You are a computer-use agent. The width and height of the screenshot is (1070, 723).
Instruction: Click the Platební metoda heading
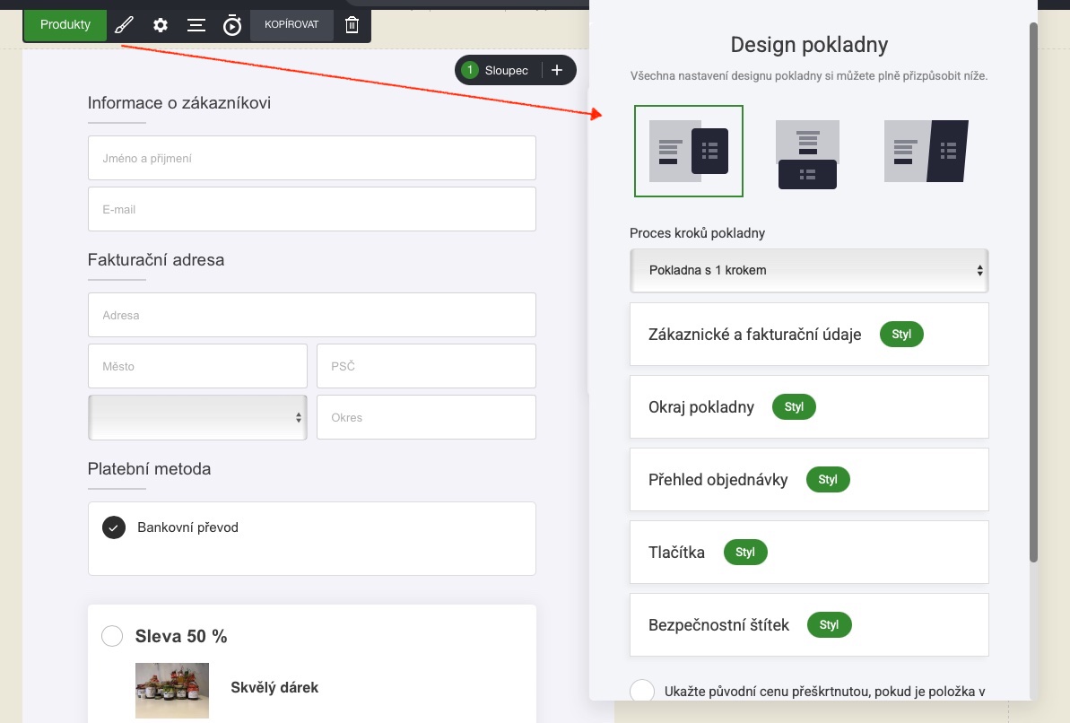150,469
